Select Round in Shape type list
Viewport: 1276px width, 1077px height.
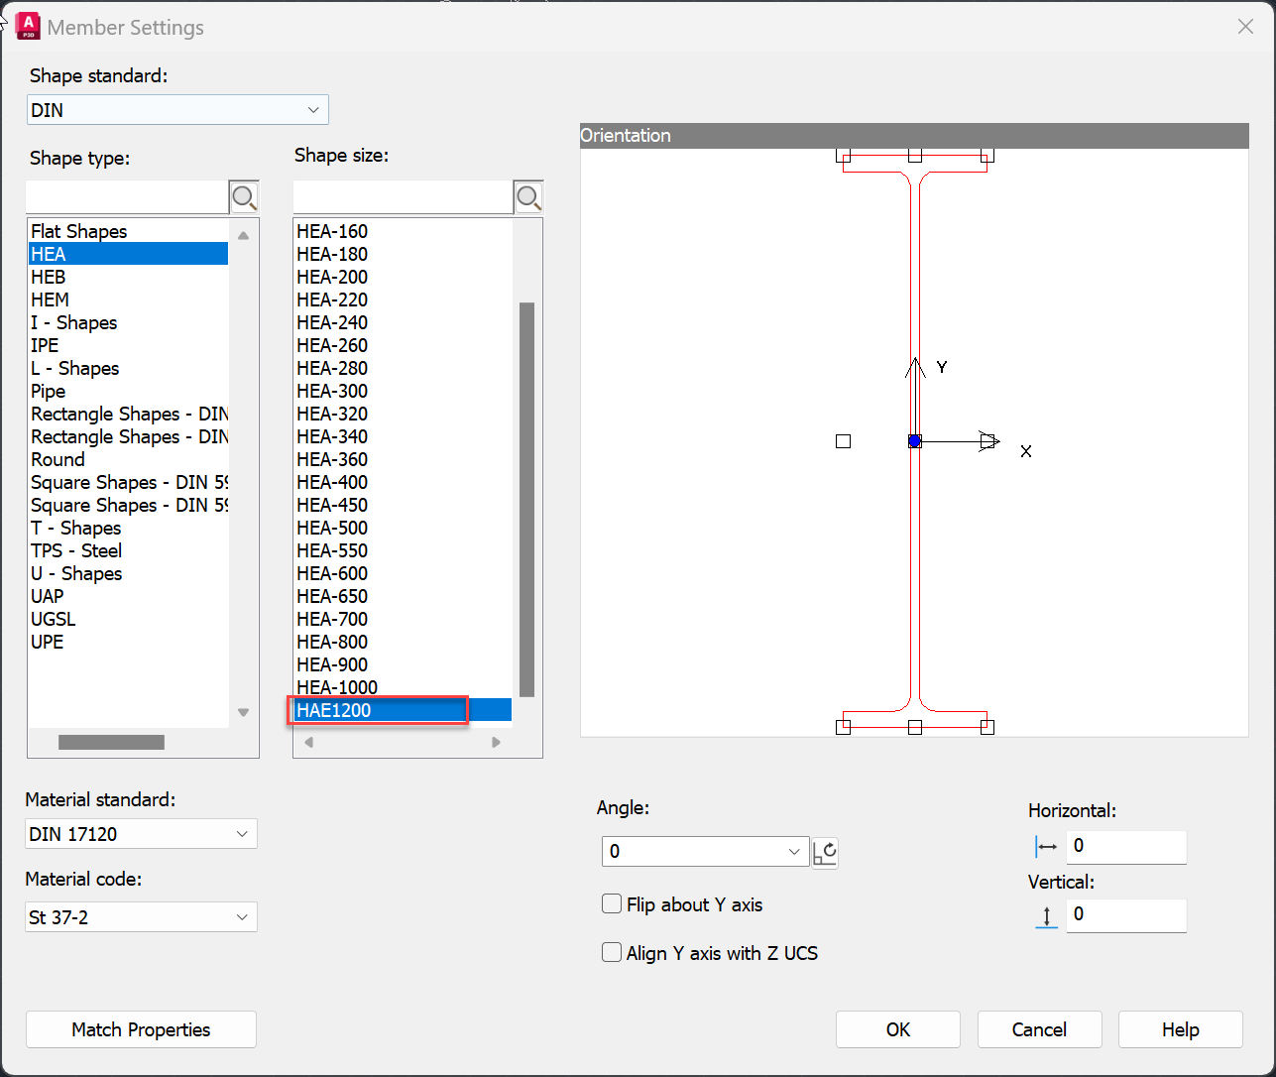(128, 459)
